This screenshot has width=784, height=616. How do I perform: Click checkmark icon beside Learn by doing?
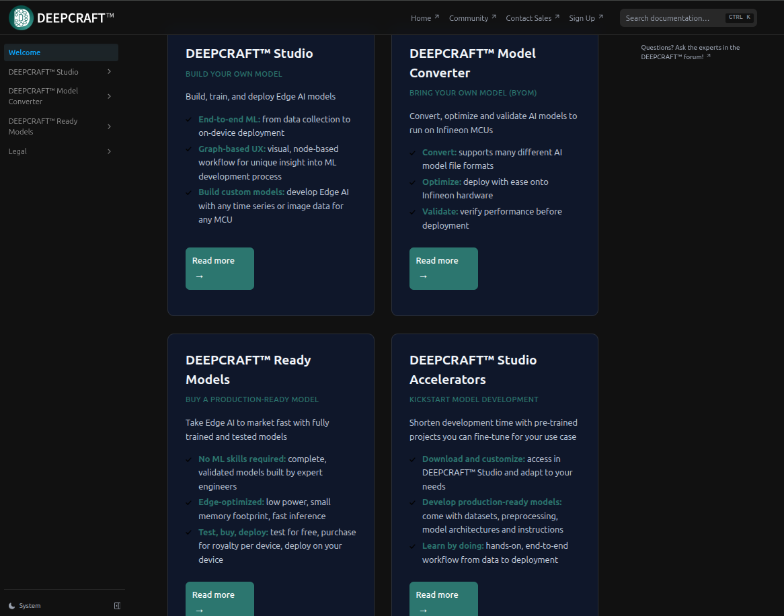click(412, 546)
